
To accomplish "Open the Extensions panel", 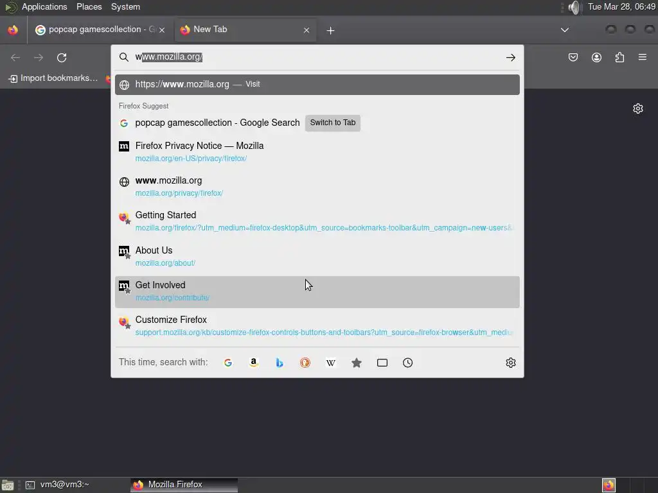I will pyautogui.click(x=619, y=57).
